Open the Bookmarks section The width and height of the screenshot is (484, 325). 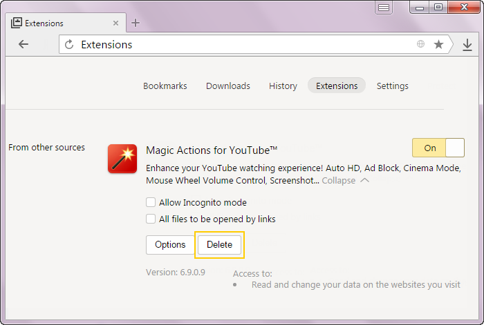(165, 86)
